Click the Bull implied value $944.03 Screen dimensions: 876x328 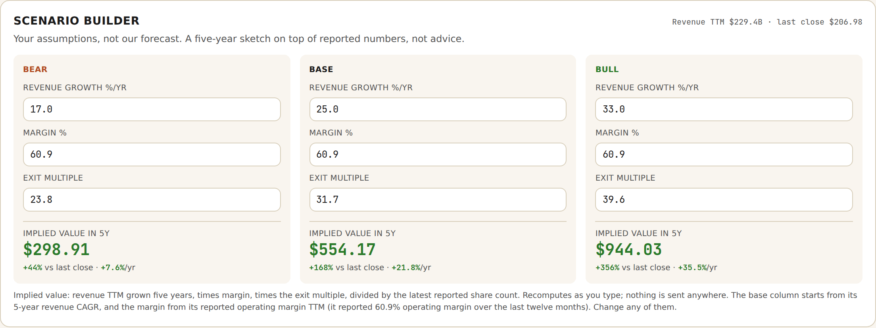pos(629,250)
